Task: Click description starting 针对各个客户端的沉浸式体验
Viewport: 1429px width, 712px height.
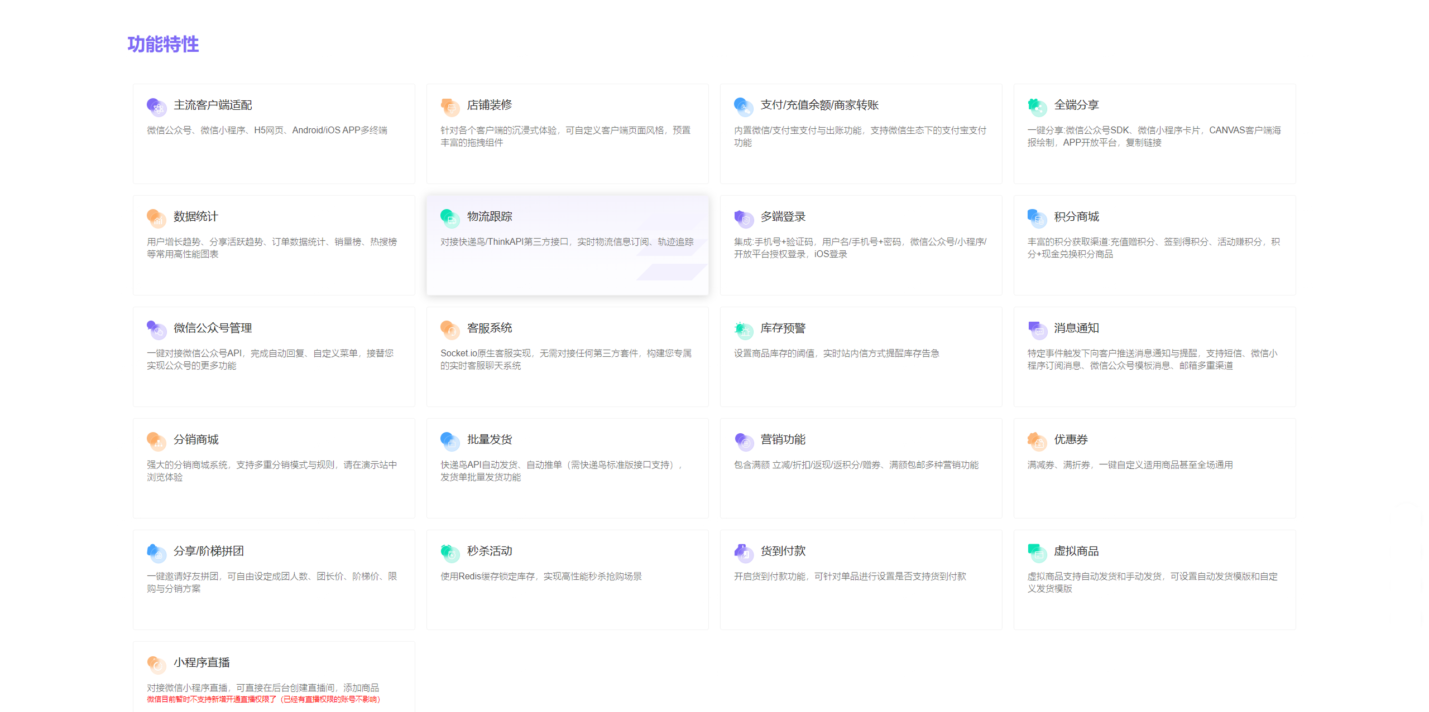Action: point(565,136)
